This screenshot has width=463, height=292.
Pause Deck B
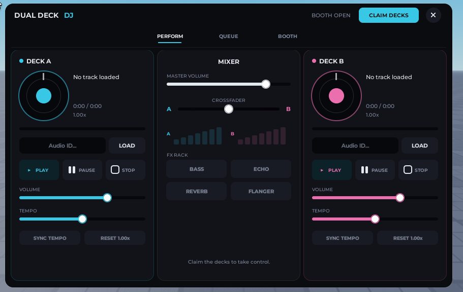click(x=375, y=170)
